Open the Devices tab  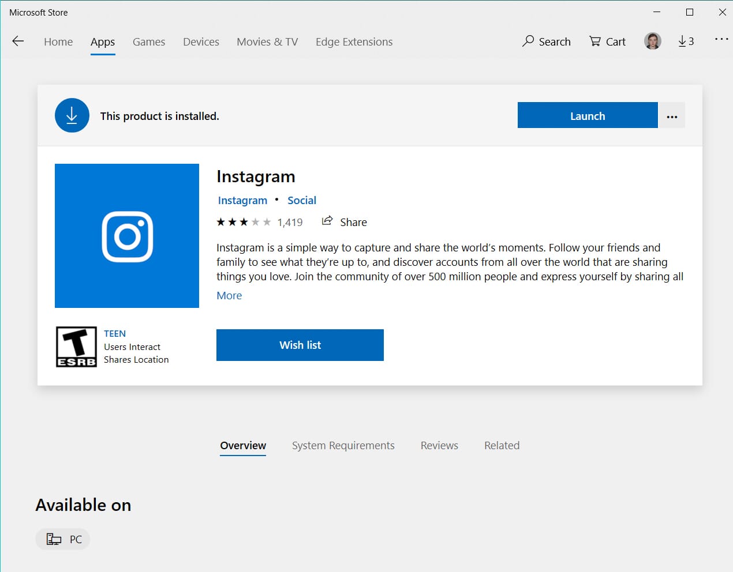[x=201, y=42]
